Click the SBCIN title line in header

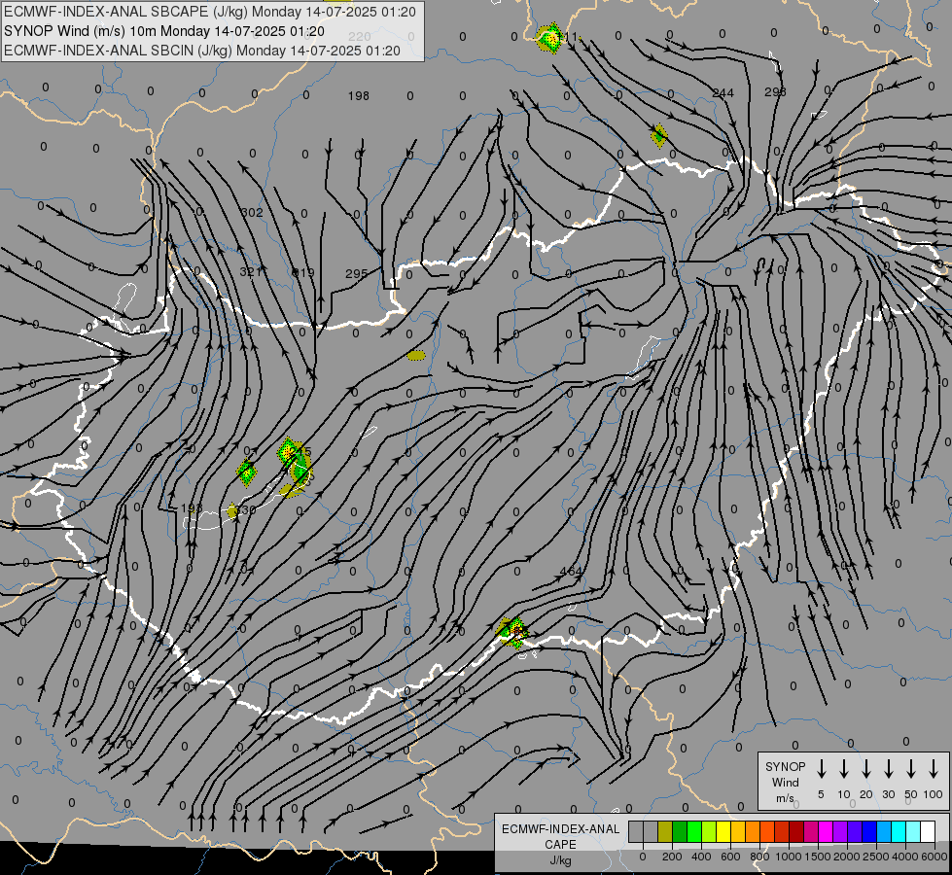click(202, 51)
